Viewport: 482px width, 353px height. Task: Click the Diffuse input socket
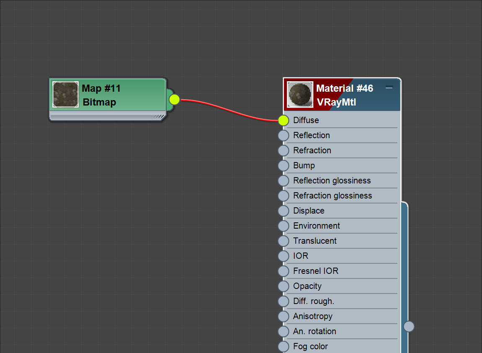click(x=284, y=121)
